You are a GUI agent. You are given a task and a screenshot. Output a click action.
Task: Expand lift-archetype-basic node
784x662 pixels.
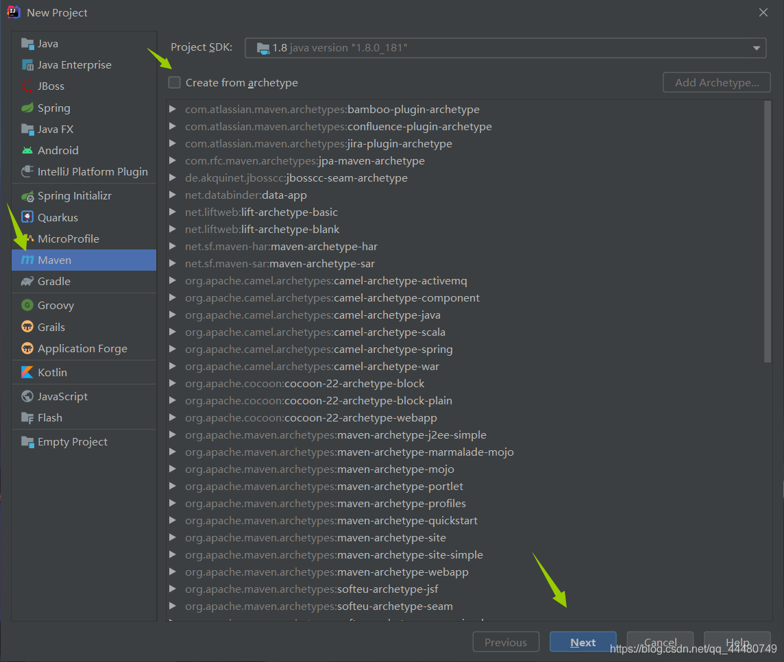(173, 212)
